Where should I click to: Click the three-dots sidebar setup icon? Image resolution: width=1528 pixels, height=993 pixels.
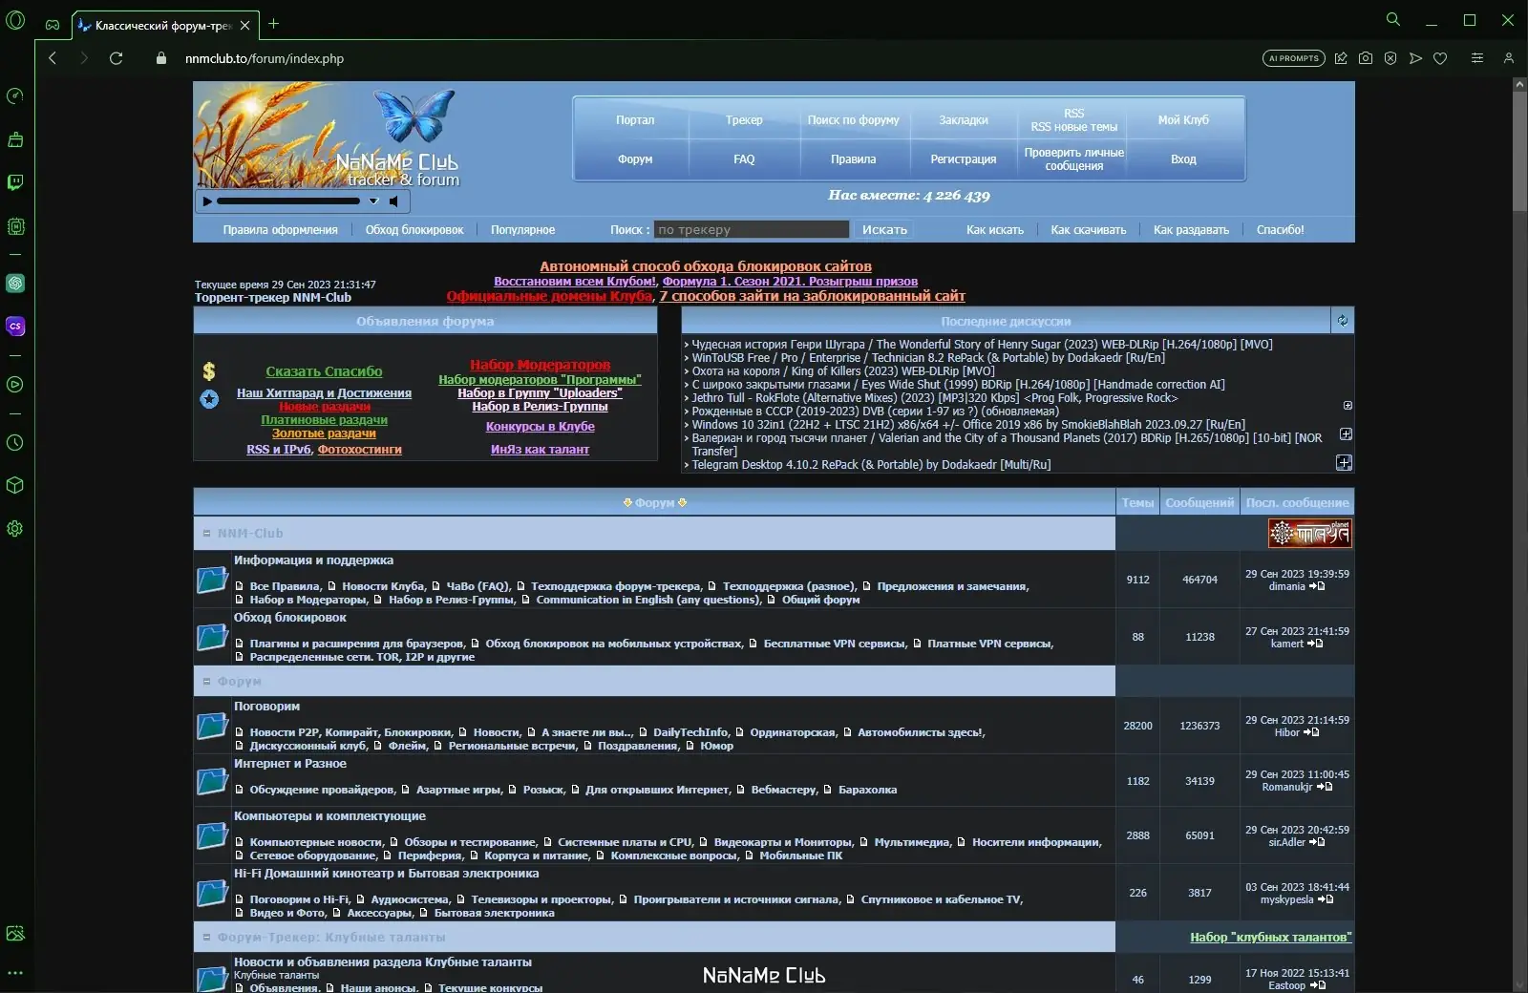(15, 973)
